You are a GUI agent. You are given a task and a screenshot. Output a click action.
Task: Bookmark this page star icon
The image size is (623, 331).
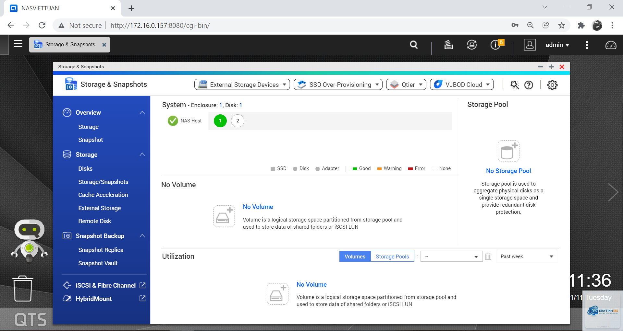562,25
